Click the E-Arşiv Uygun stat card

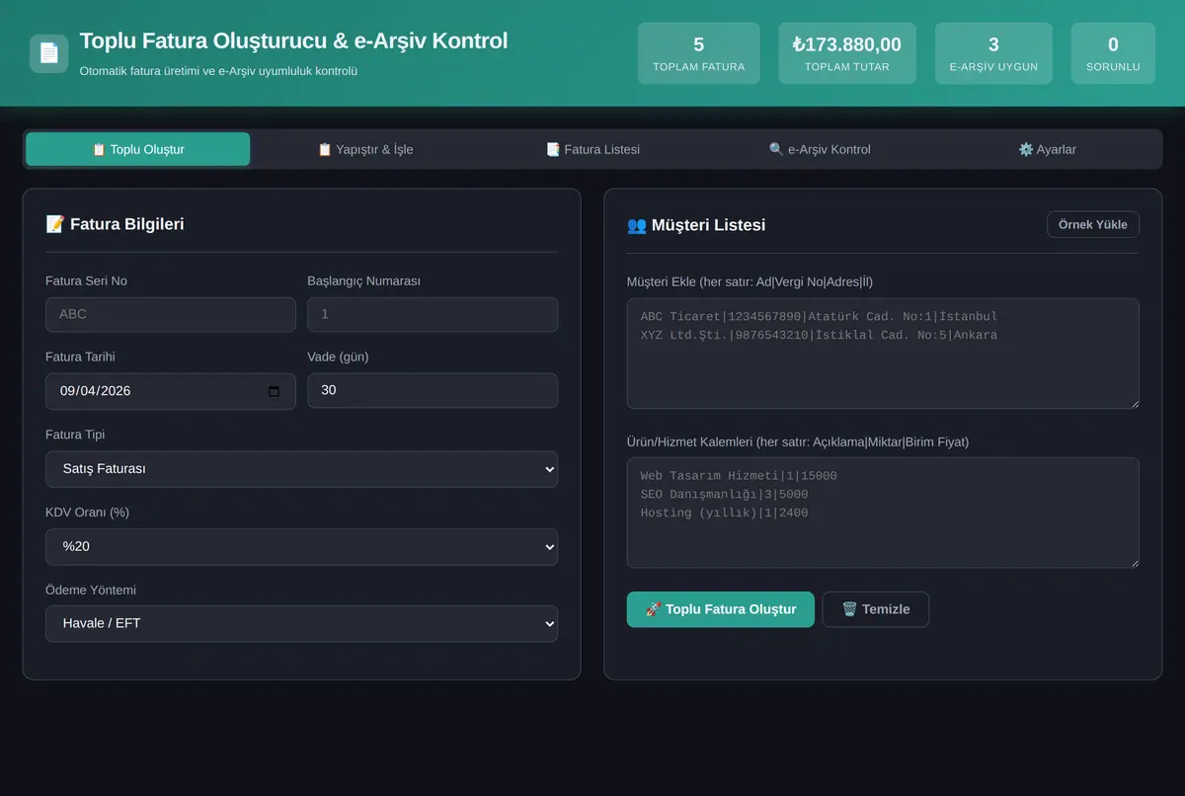[x=993, y=53]
